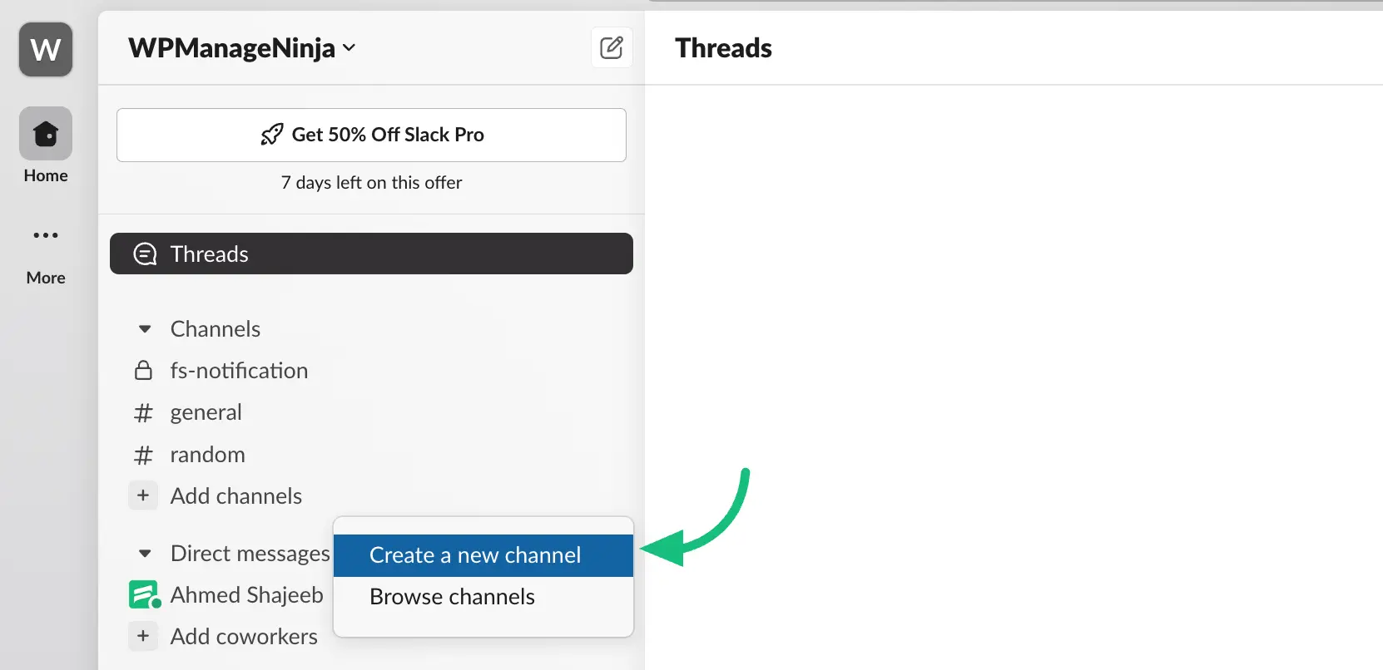This screenshot has width=1383, height=670.
Task: Open the random channel
Action: click(x=207, y=455)
